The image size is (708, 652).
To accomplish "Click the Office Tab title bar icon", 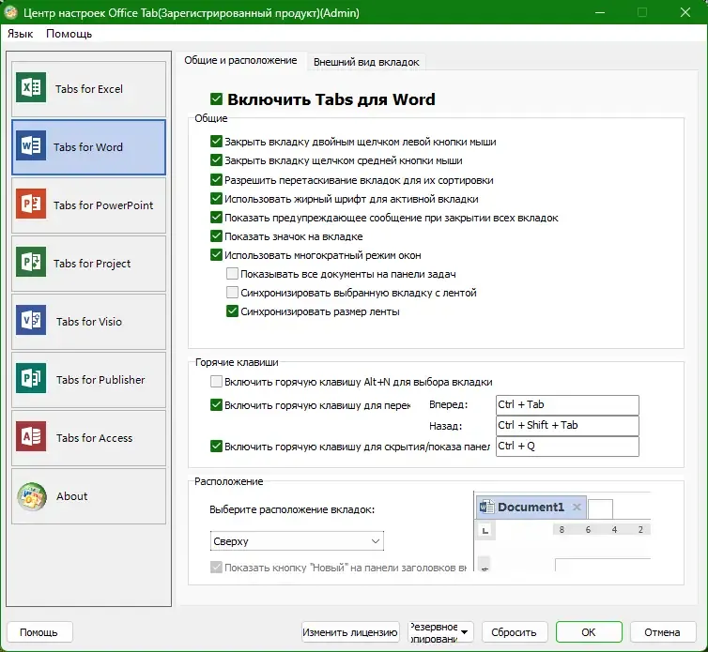I will pos(11,12).
